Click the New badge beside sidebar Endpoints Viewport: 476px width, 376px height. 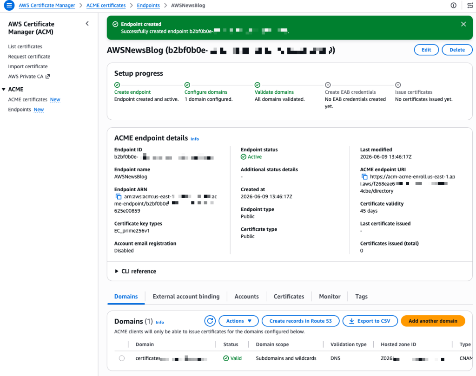coord(39,110)
